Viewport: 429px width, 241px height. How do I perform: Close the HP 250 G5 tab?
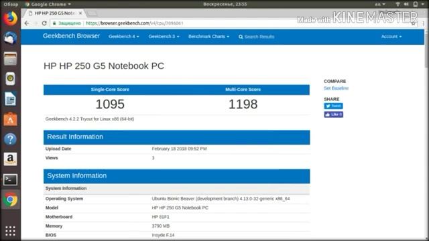coord(80,13)
